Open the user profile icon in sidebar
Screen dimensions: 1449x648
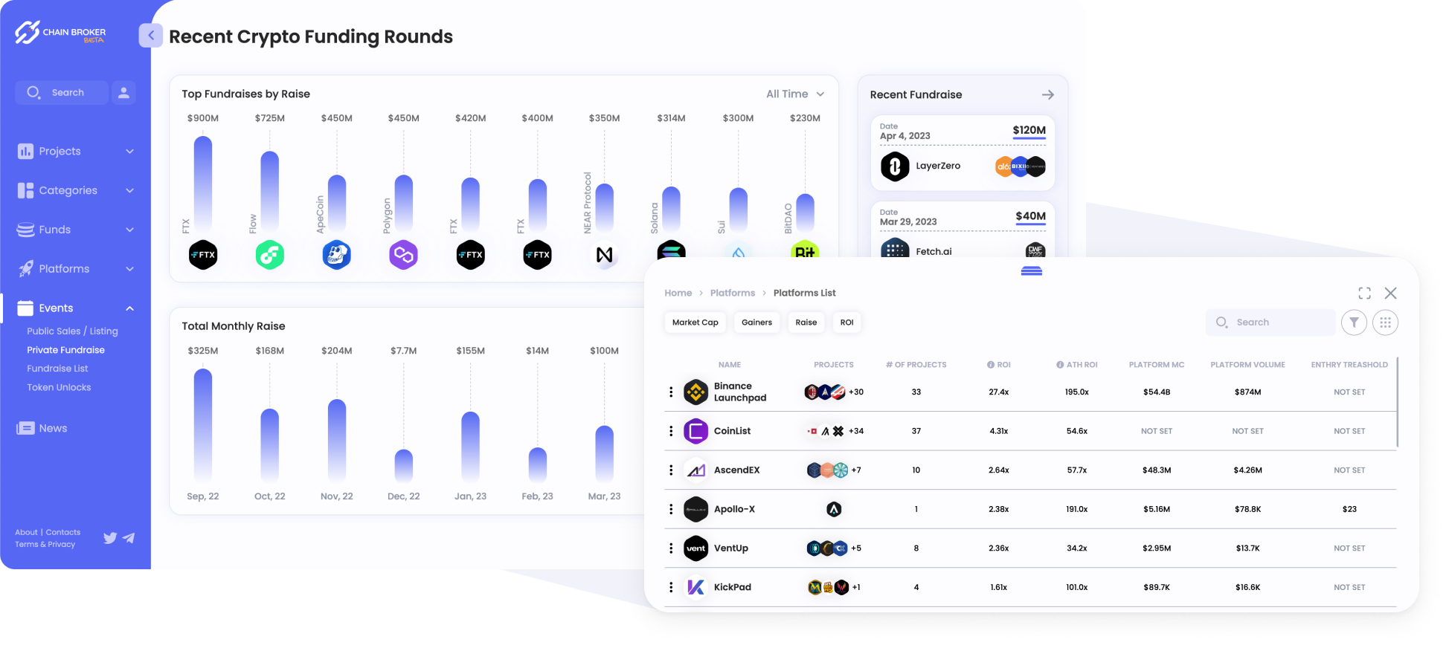(x=123, y=93)
